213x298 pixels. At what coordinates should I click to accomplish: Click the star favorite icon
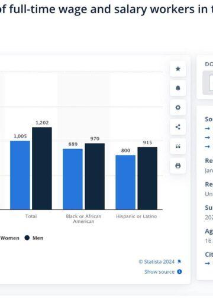tap(178, 69)
